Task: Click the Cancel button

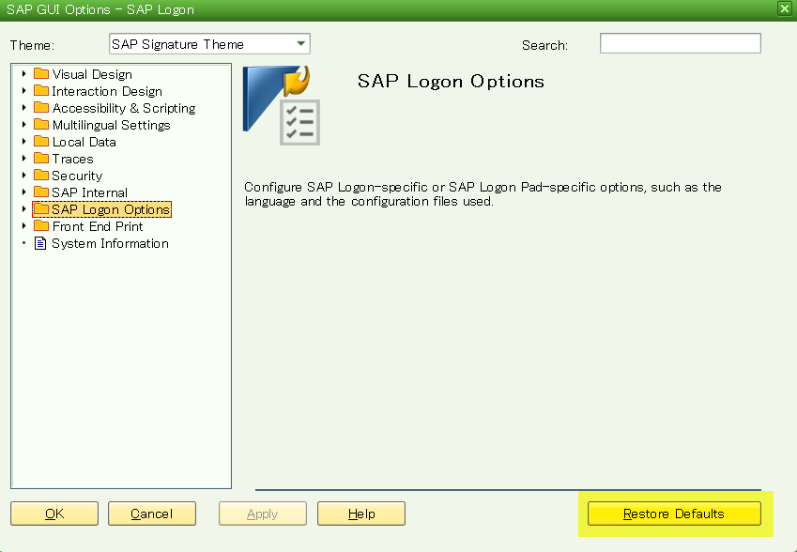Action: tap(152, 514)
